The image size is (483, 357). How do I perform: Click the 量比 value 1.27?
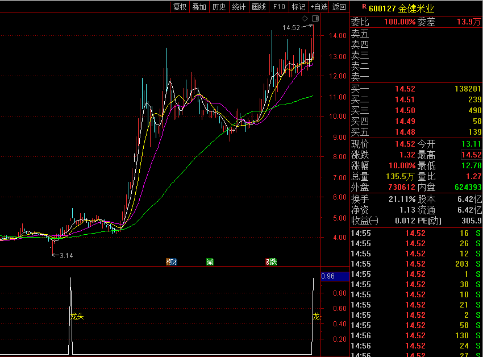click(473, 176)
